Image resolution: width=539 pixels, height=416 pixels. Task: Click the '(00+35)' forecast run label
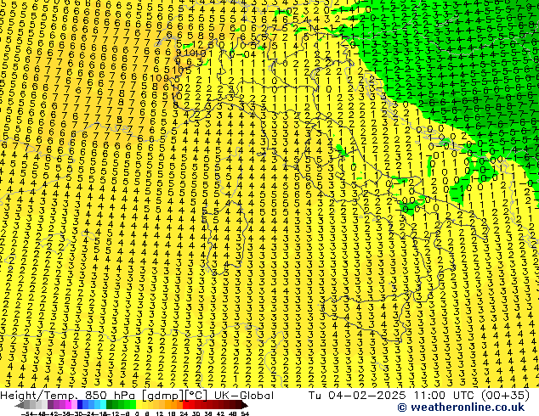[506, 396]
